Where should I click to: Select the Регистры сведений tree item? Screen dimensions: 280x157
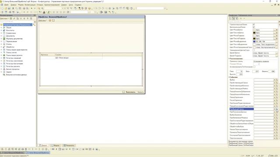14,58
